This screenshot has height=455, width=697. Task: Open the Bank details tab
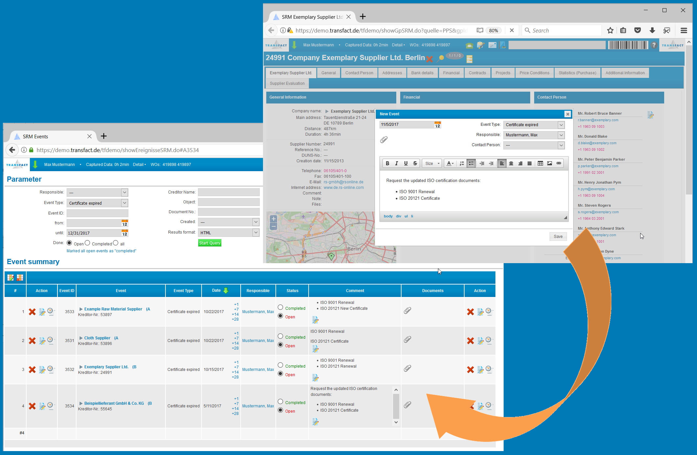pos(422,73)
